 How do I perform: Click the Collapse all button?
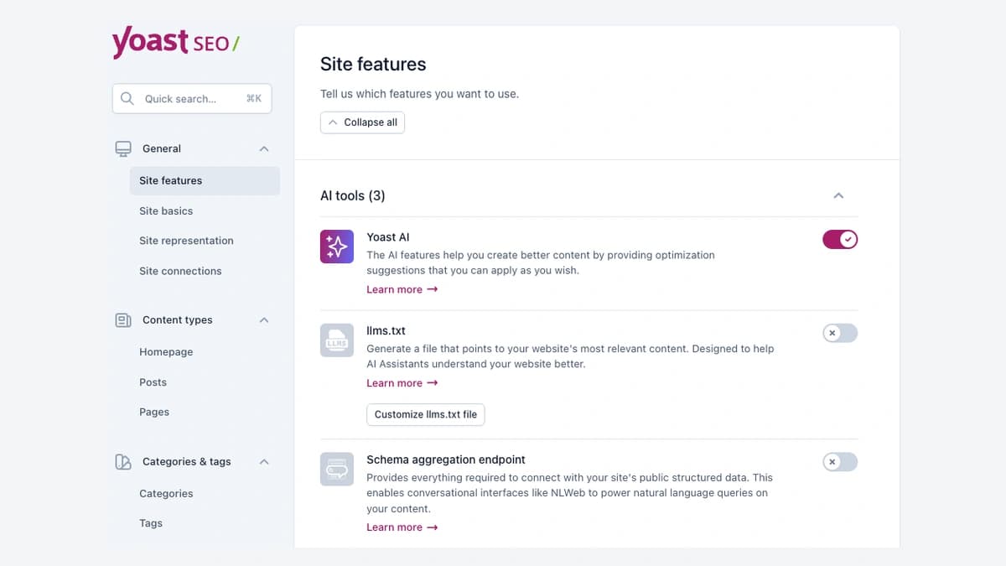pyautogui.click(x=362, y=122)
